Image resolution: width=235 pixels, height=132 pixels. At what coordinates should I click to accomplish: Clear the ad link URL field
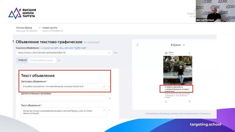coord(109,53)
